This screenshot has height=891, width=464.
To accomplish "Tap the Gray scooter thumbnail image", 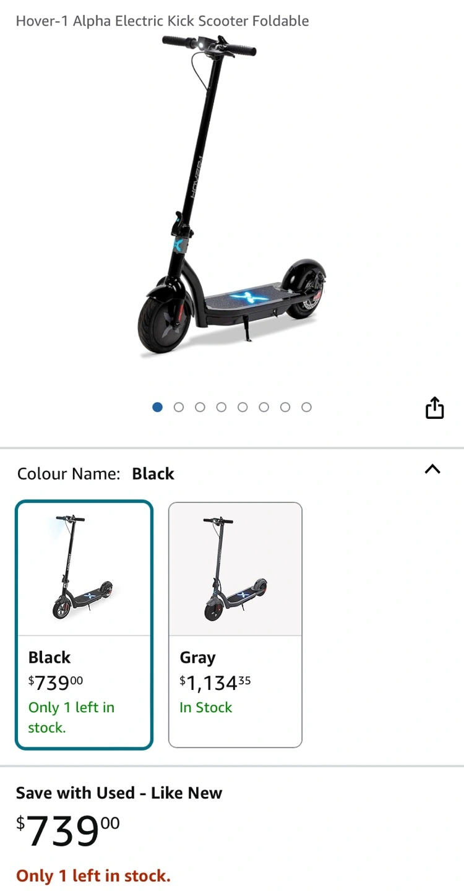I will click(235, 568).
